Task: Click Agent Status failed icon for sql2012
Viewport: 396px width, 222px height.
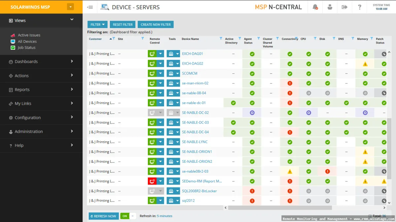Action: [x=252, y=201]
